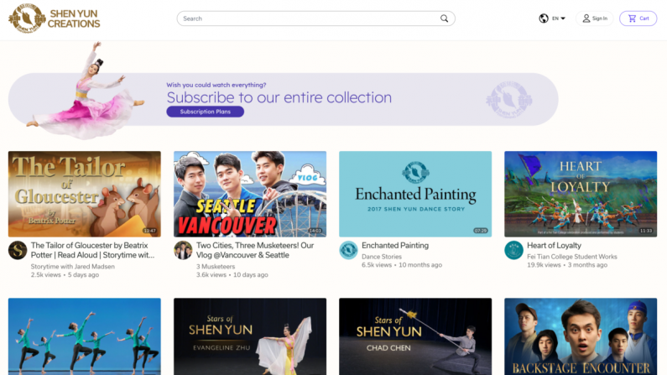
Task: Expand the EN language dropdown
Action: [559, 18]
